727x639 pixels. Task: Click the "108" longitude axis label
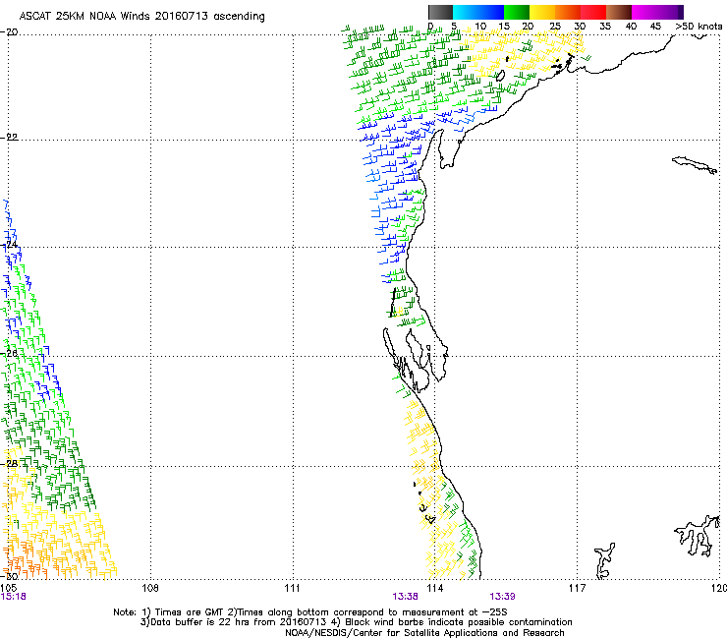pos(150,588)
